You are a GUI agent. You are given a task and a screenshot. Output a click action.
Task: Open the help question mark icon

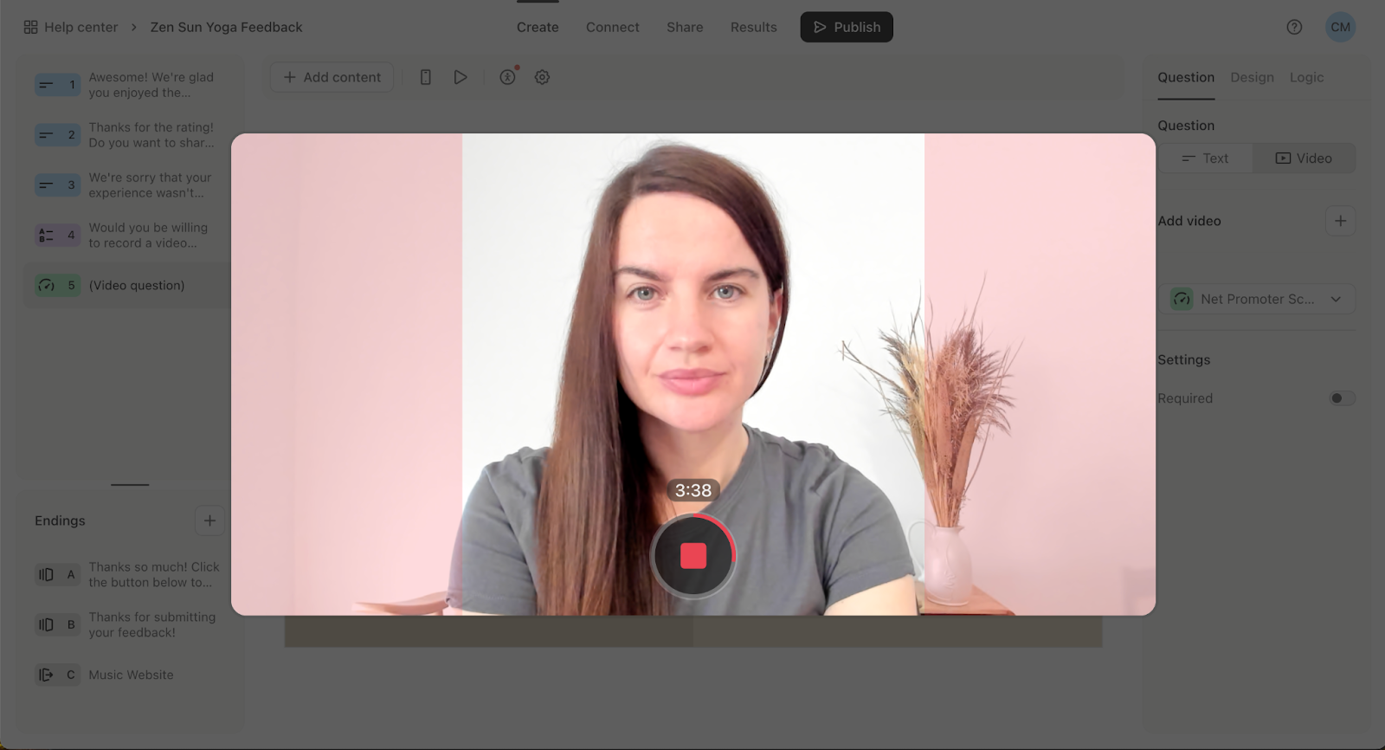point(1294,27)
